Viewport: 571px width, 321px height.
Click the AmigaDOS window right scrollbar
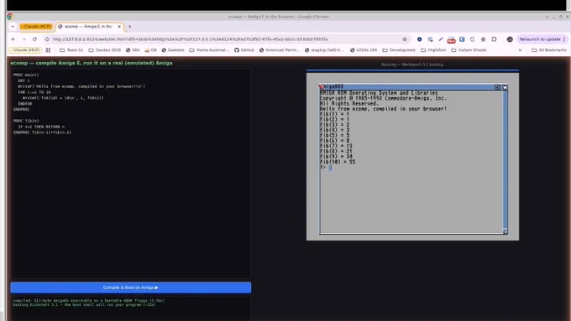(x=506, y=159)
